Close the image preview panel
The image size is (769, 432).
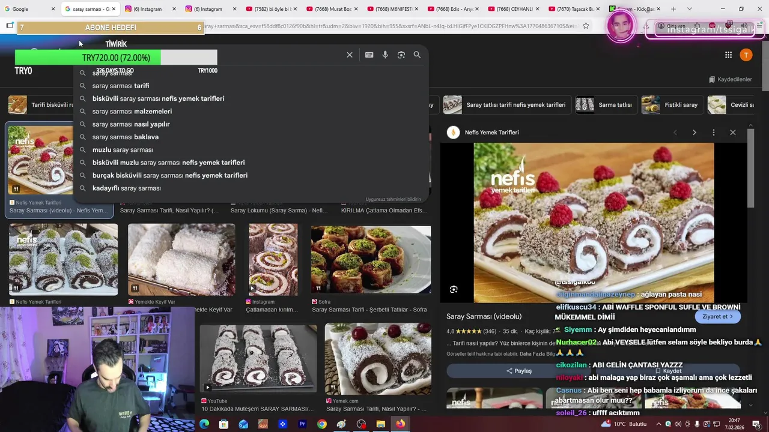pyautogui.click(x=732, y=132)
